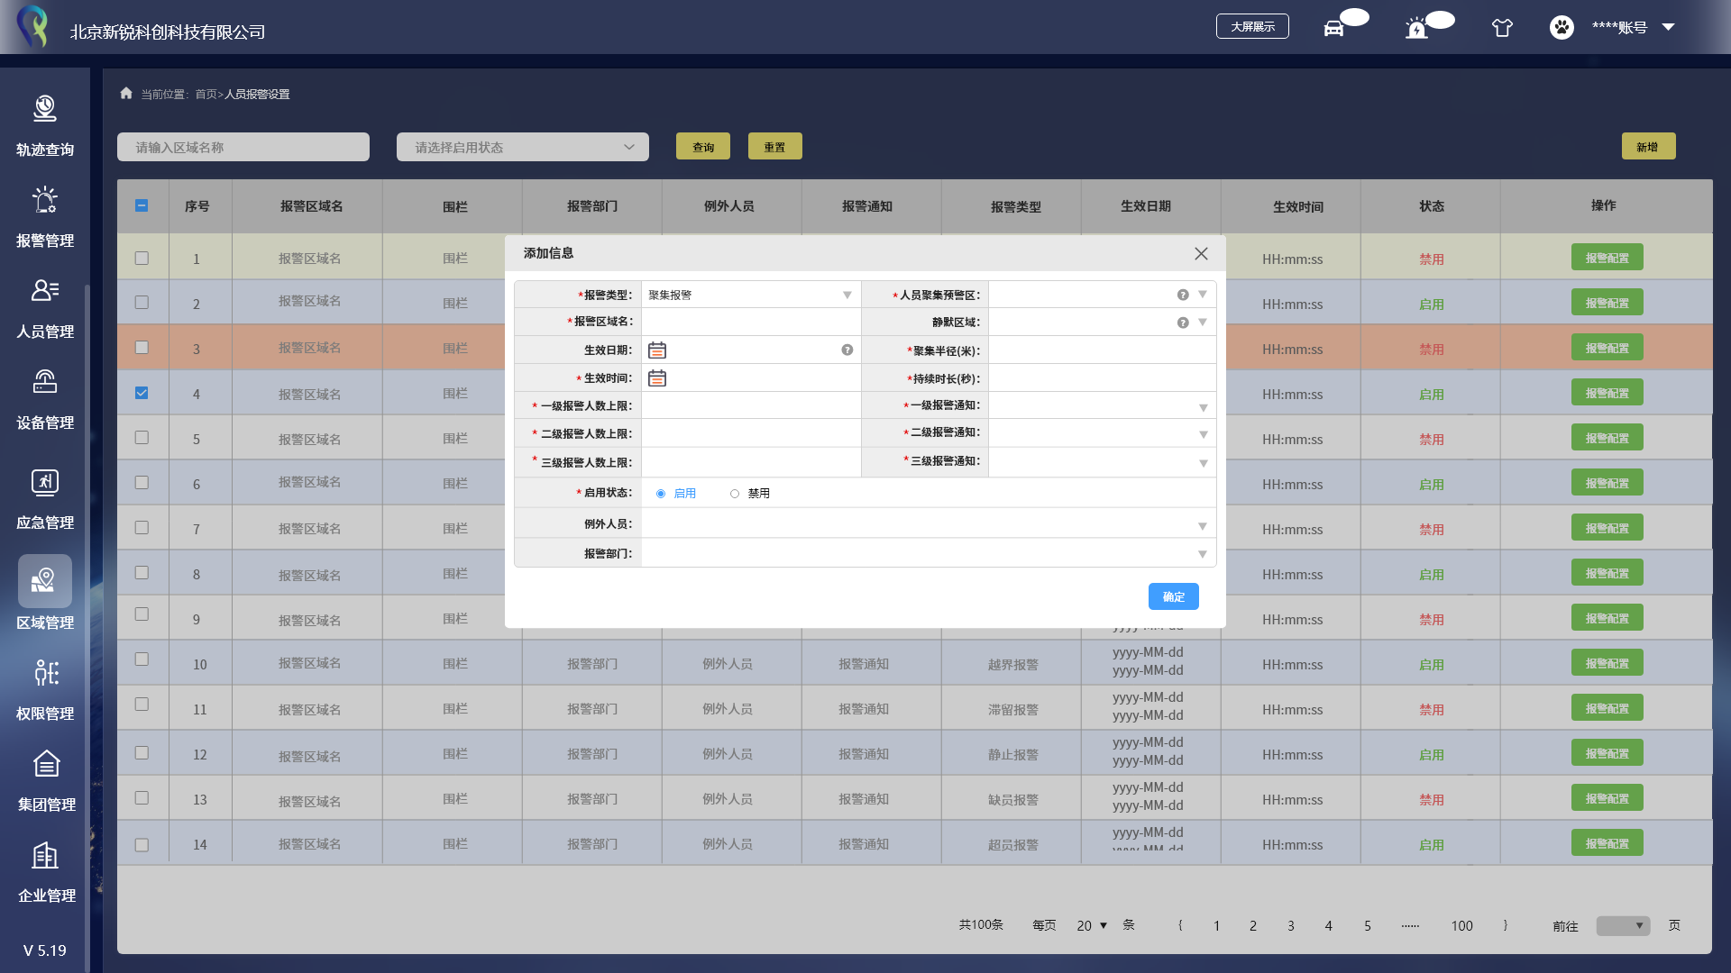Click the alarm siren icon in header
Viewport: 1731px width, 973px height.
(x=1416, y=28)
